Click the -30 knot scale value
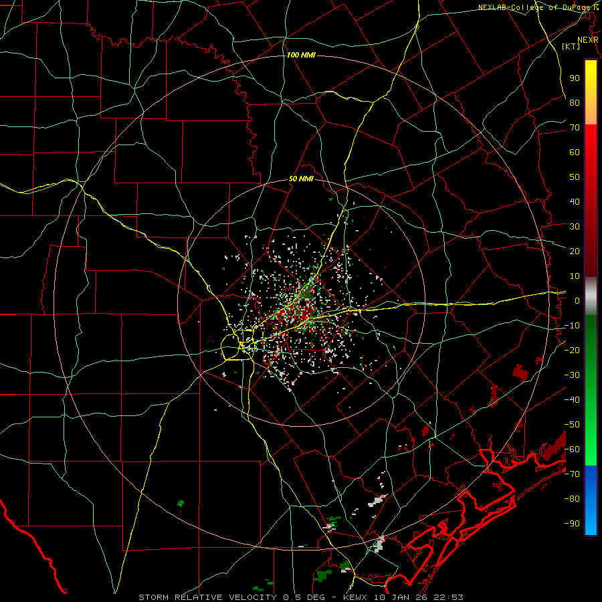The height and width of the screenshot is (602, 602). 572,375
